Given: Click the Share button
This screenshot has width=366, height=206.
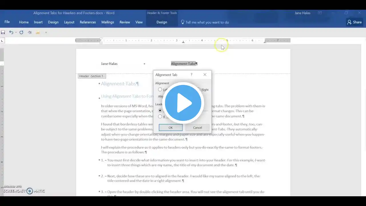Looking at the screenshot, I should [x=355, y=22].
